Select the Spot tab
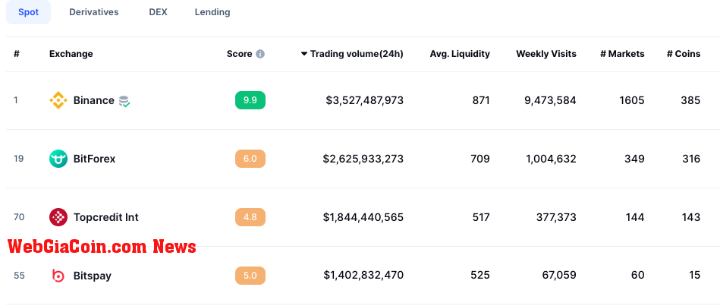 [x=29, y=12]
